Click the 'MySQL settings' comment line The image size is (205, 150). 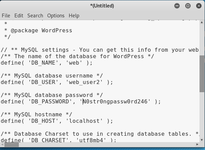click(x=100, y=50)
